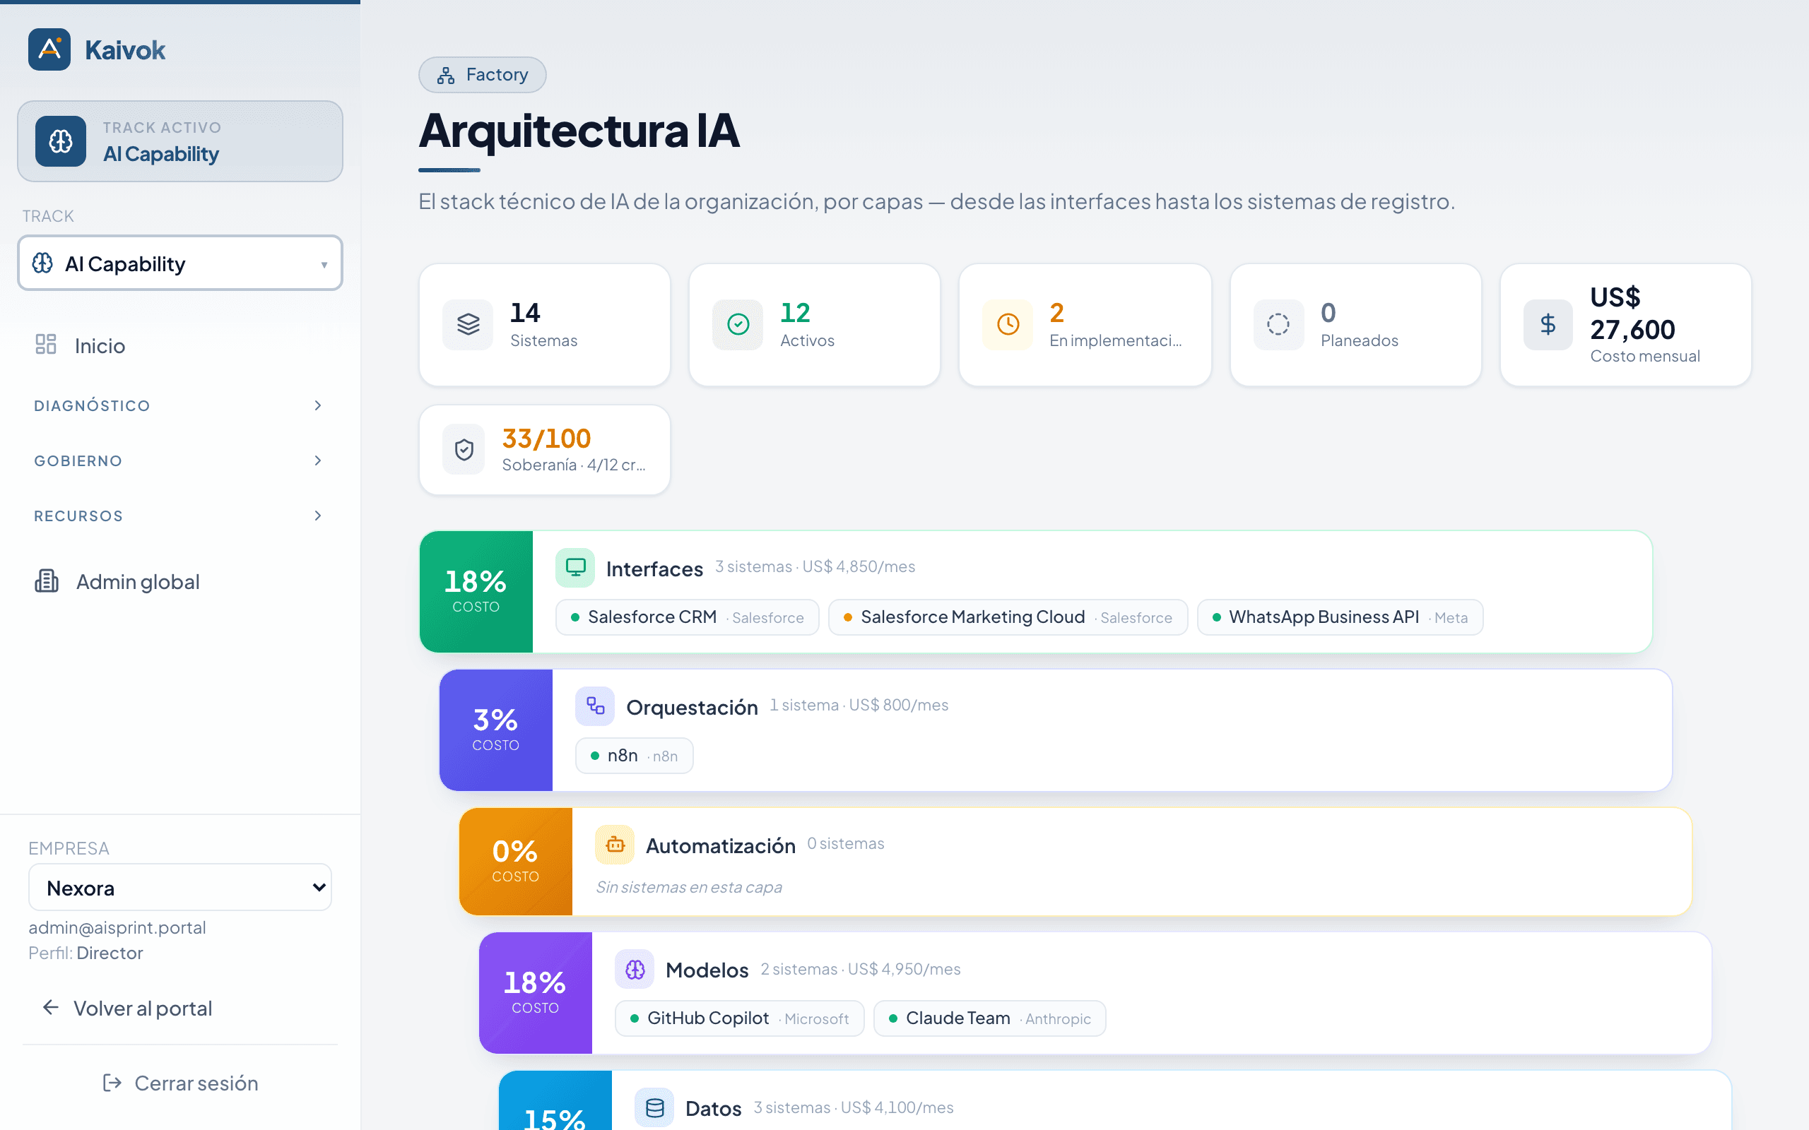The width and height of the screenshot is (1809, 1130).
Task: Open the RECURSOS menu group
Action: tap(180, 516)
